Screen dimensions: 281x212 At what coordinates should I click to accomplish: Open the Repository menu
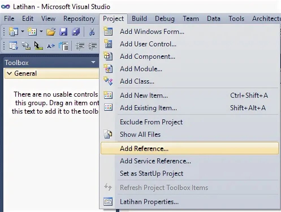tap(79, 19)
